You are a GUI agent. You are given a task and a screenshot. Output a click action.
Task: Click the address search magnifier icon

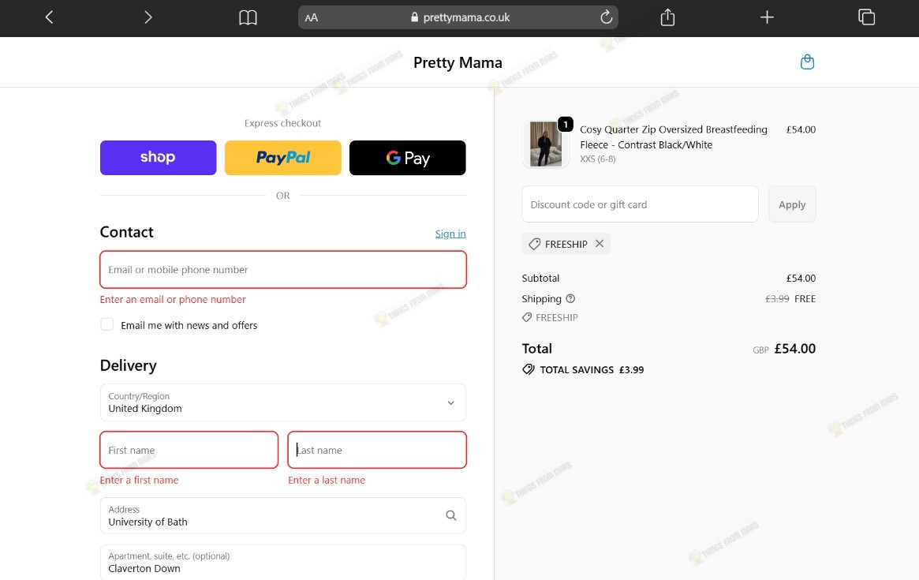tap(450, 515)
